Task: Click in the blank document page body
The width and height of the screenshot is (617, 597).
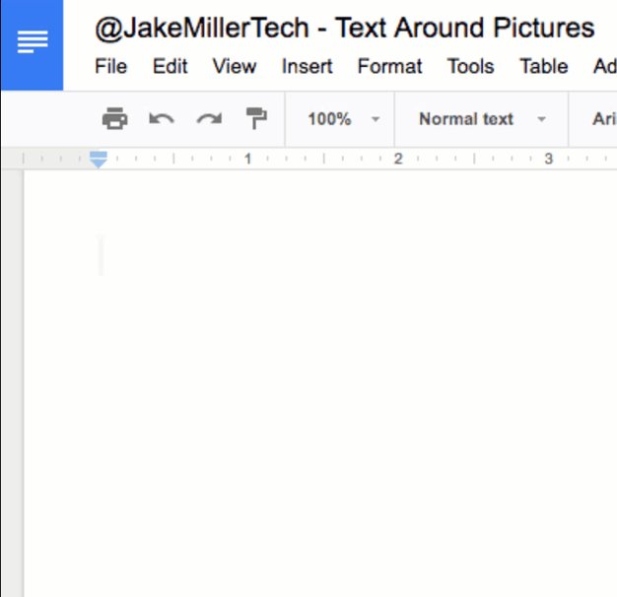Action: point(320,383)
